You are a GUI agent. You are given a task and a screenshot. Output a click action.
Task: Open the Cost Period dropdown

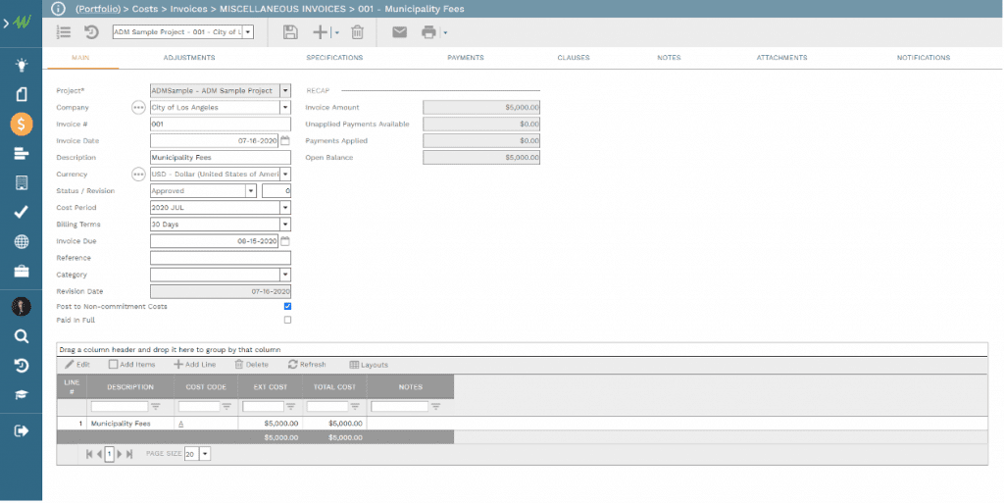[285, 208]
